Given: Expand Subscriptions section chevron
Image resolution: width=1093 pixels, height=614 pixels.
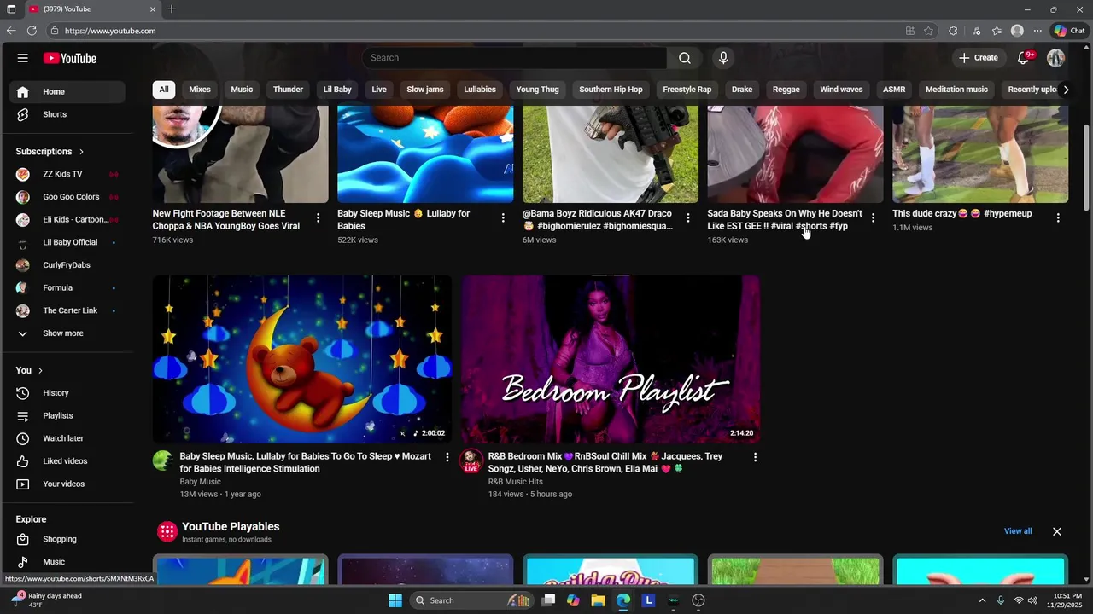Looking at the screenshot, I should point(82,152).
